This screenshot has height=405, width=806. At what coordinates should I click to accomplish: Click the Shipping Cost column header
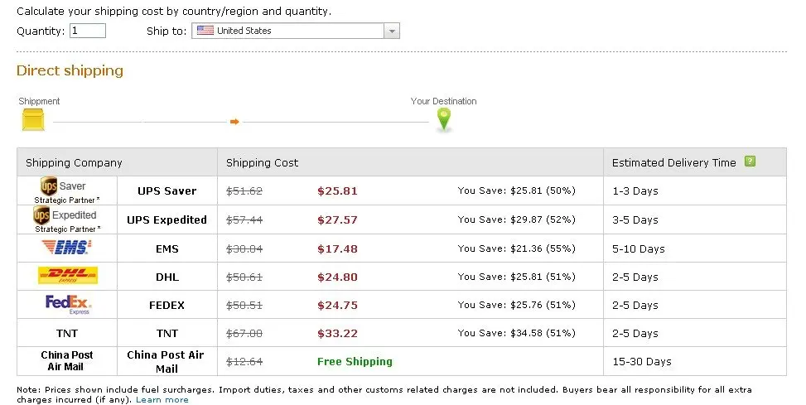pyautogui.click(x=262, y=162)
